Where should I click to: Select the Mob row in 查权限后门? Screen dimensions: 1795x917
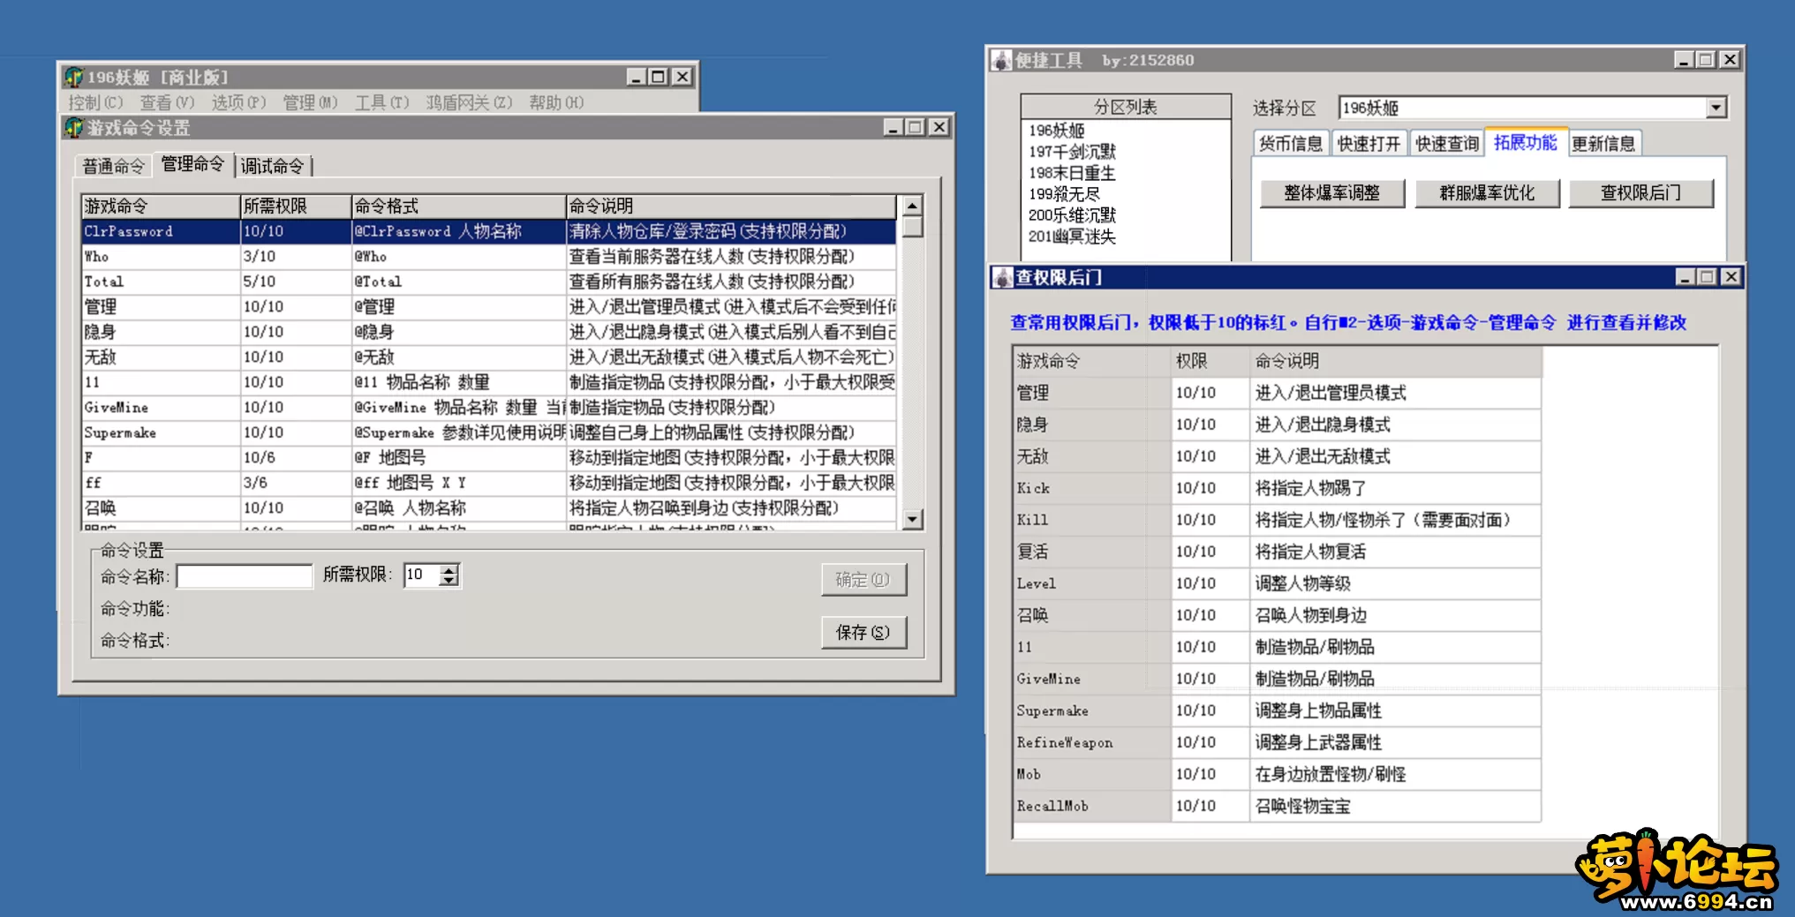[1278, 774]
